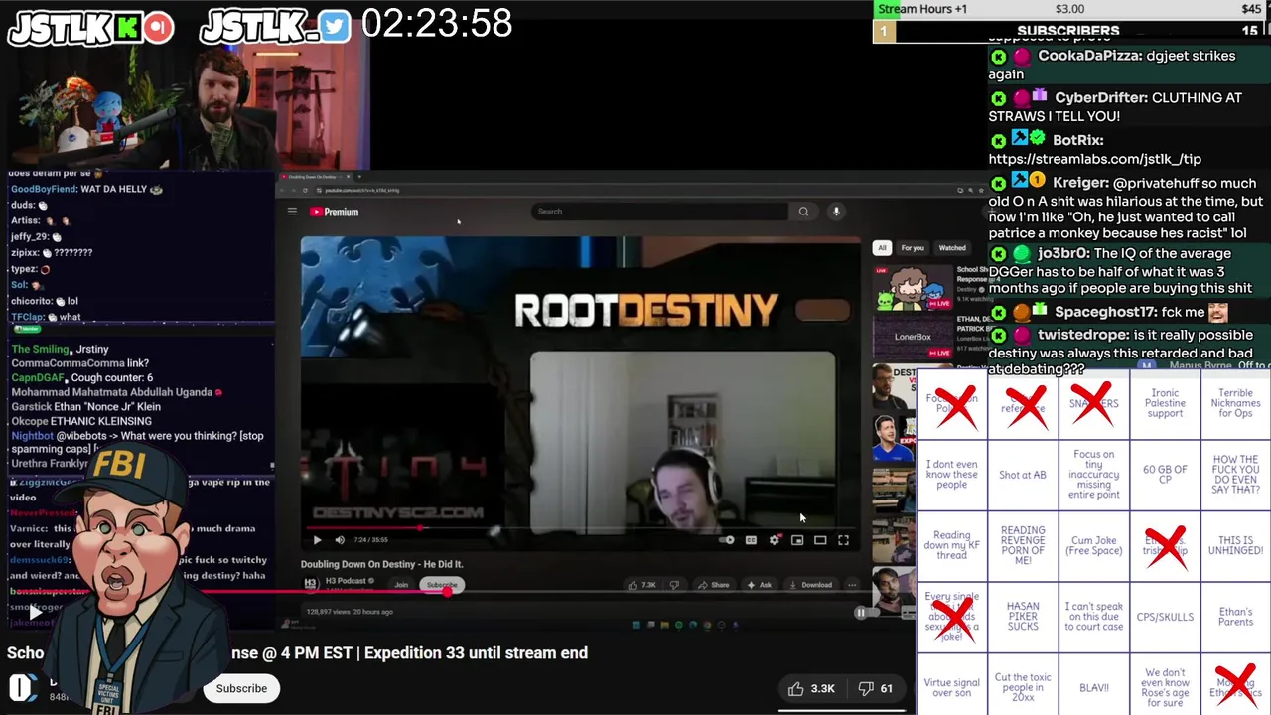Open the streamlabs.com/jstlk_/tip link in chat
This screenshot has width=1271, height=715.
(1094, 159)
